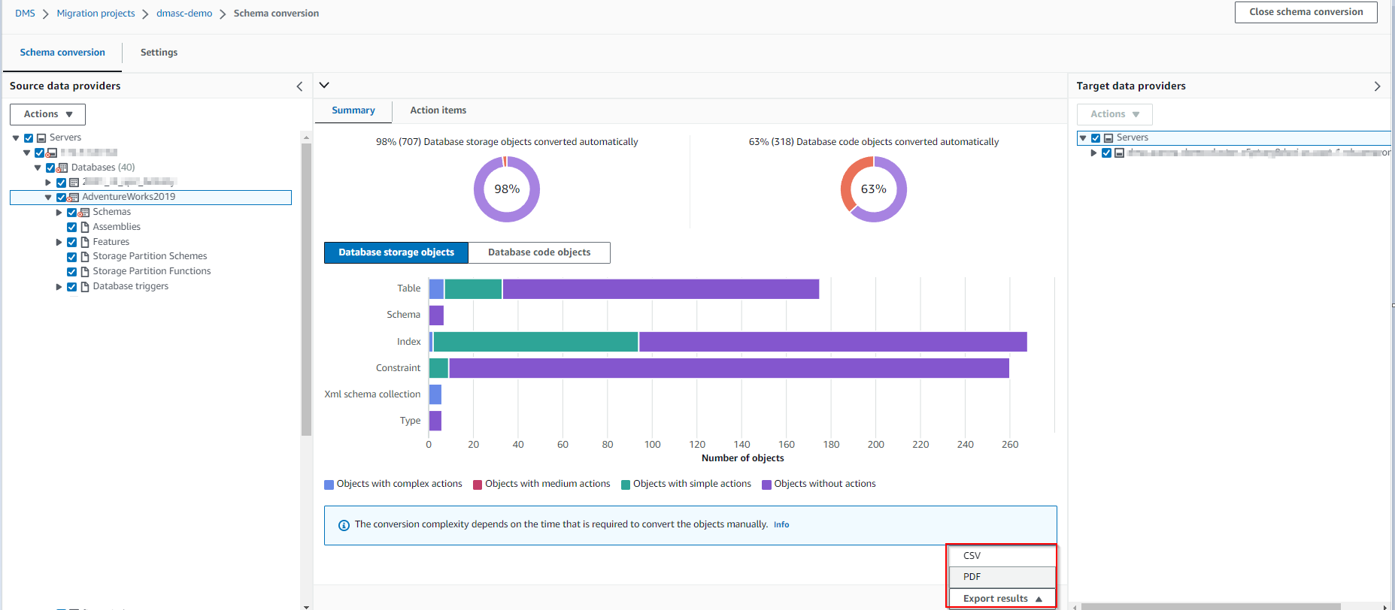Screen dimensions: 1395x610
Task: Expand the Features node
Action: (x=59, y=242)
